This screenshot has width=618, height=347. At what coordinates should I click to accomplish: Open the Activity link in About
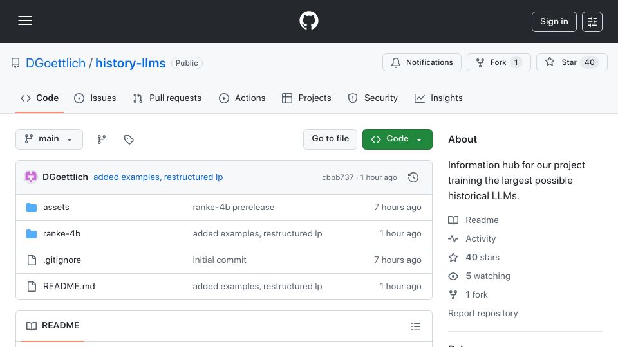(x=472, y=239)
